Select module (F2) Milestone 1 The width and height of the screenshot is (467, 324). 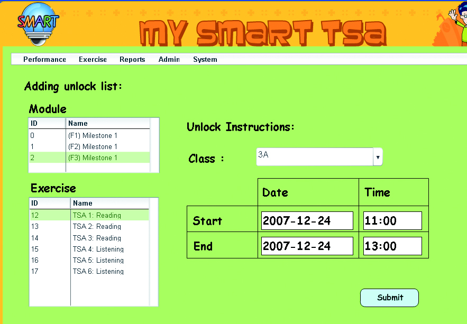pos(93,147)
